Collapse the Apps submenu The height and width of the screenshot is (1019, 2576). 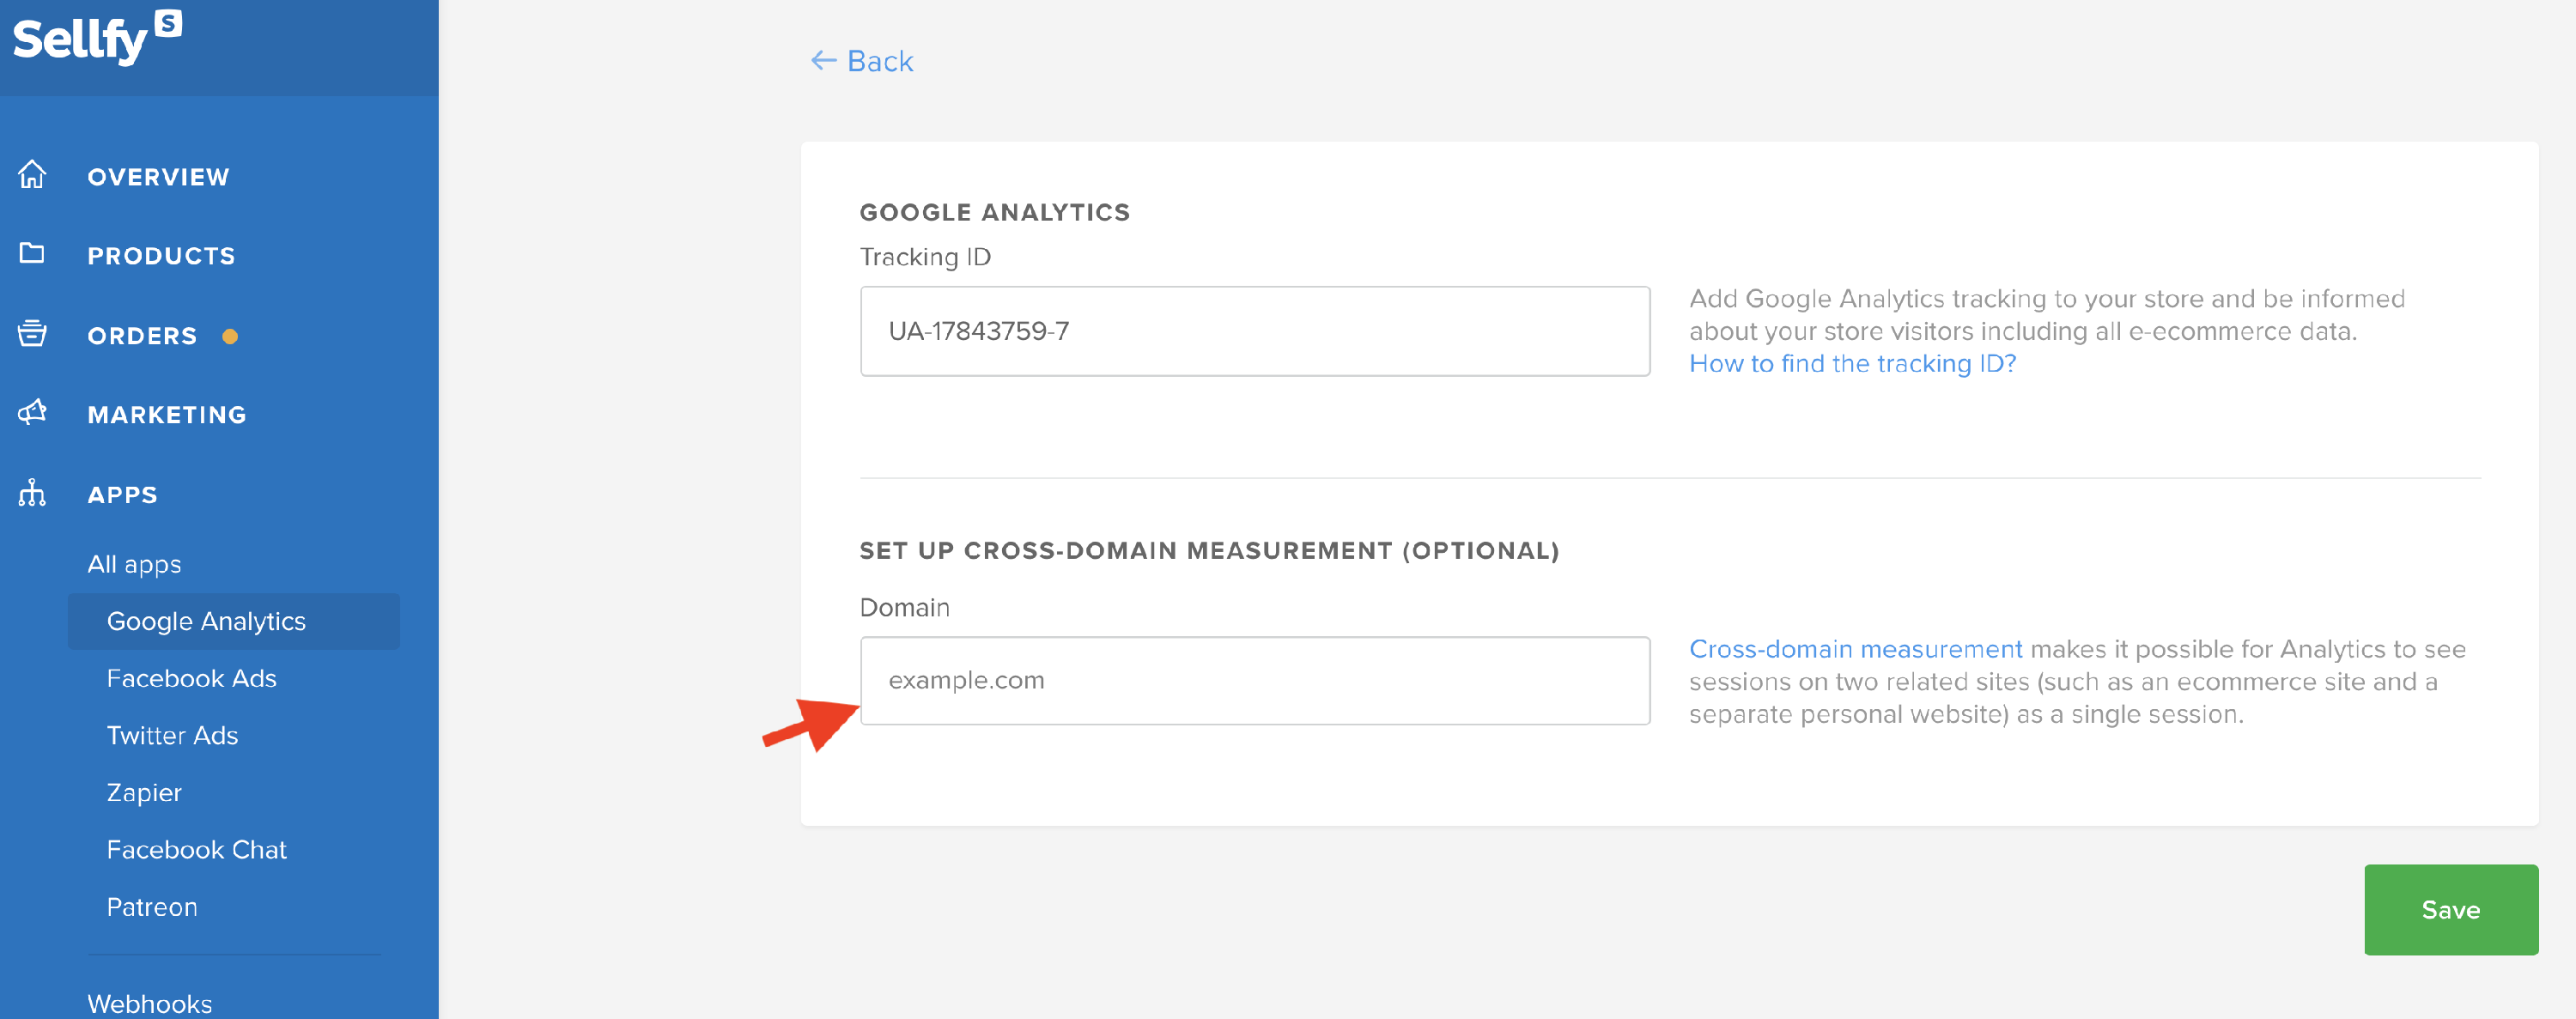(122, 495)
